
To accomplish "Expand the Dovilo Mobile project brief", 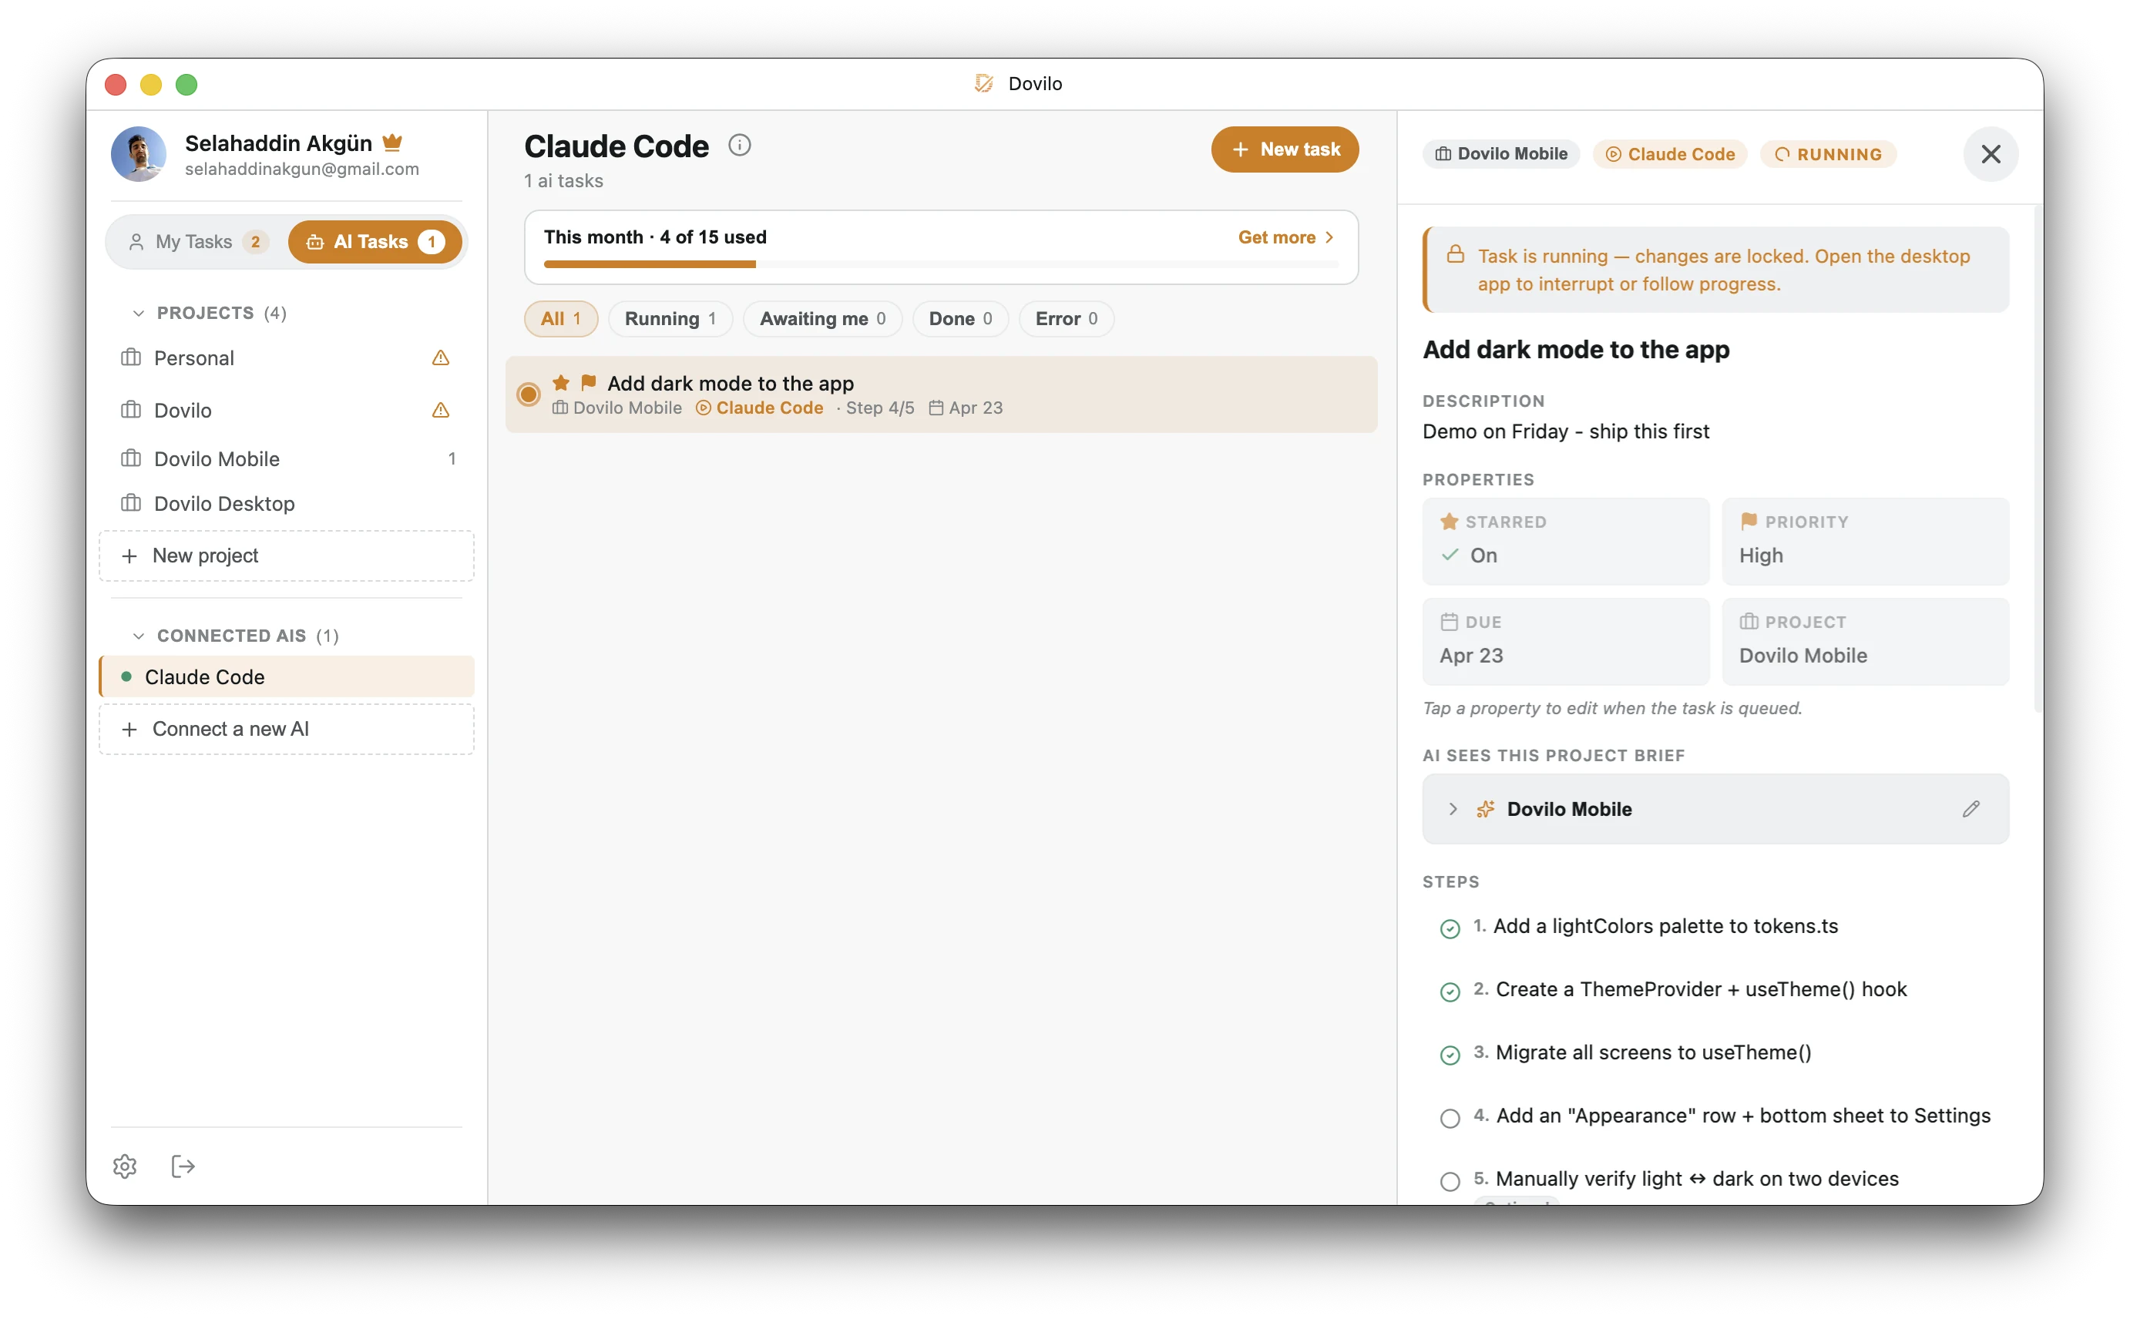I will pyautogui.click(x=1453, y=809).
